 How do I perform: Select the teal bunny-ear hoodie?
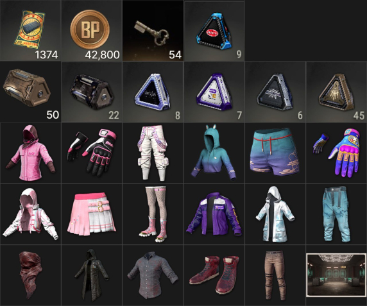[214, 153]
